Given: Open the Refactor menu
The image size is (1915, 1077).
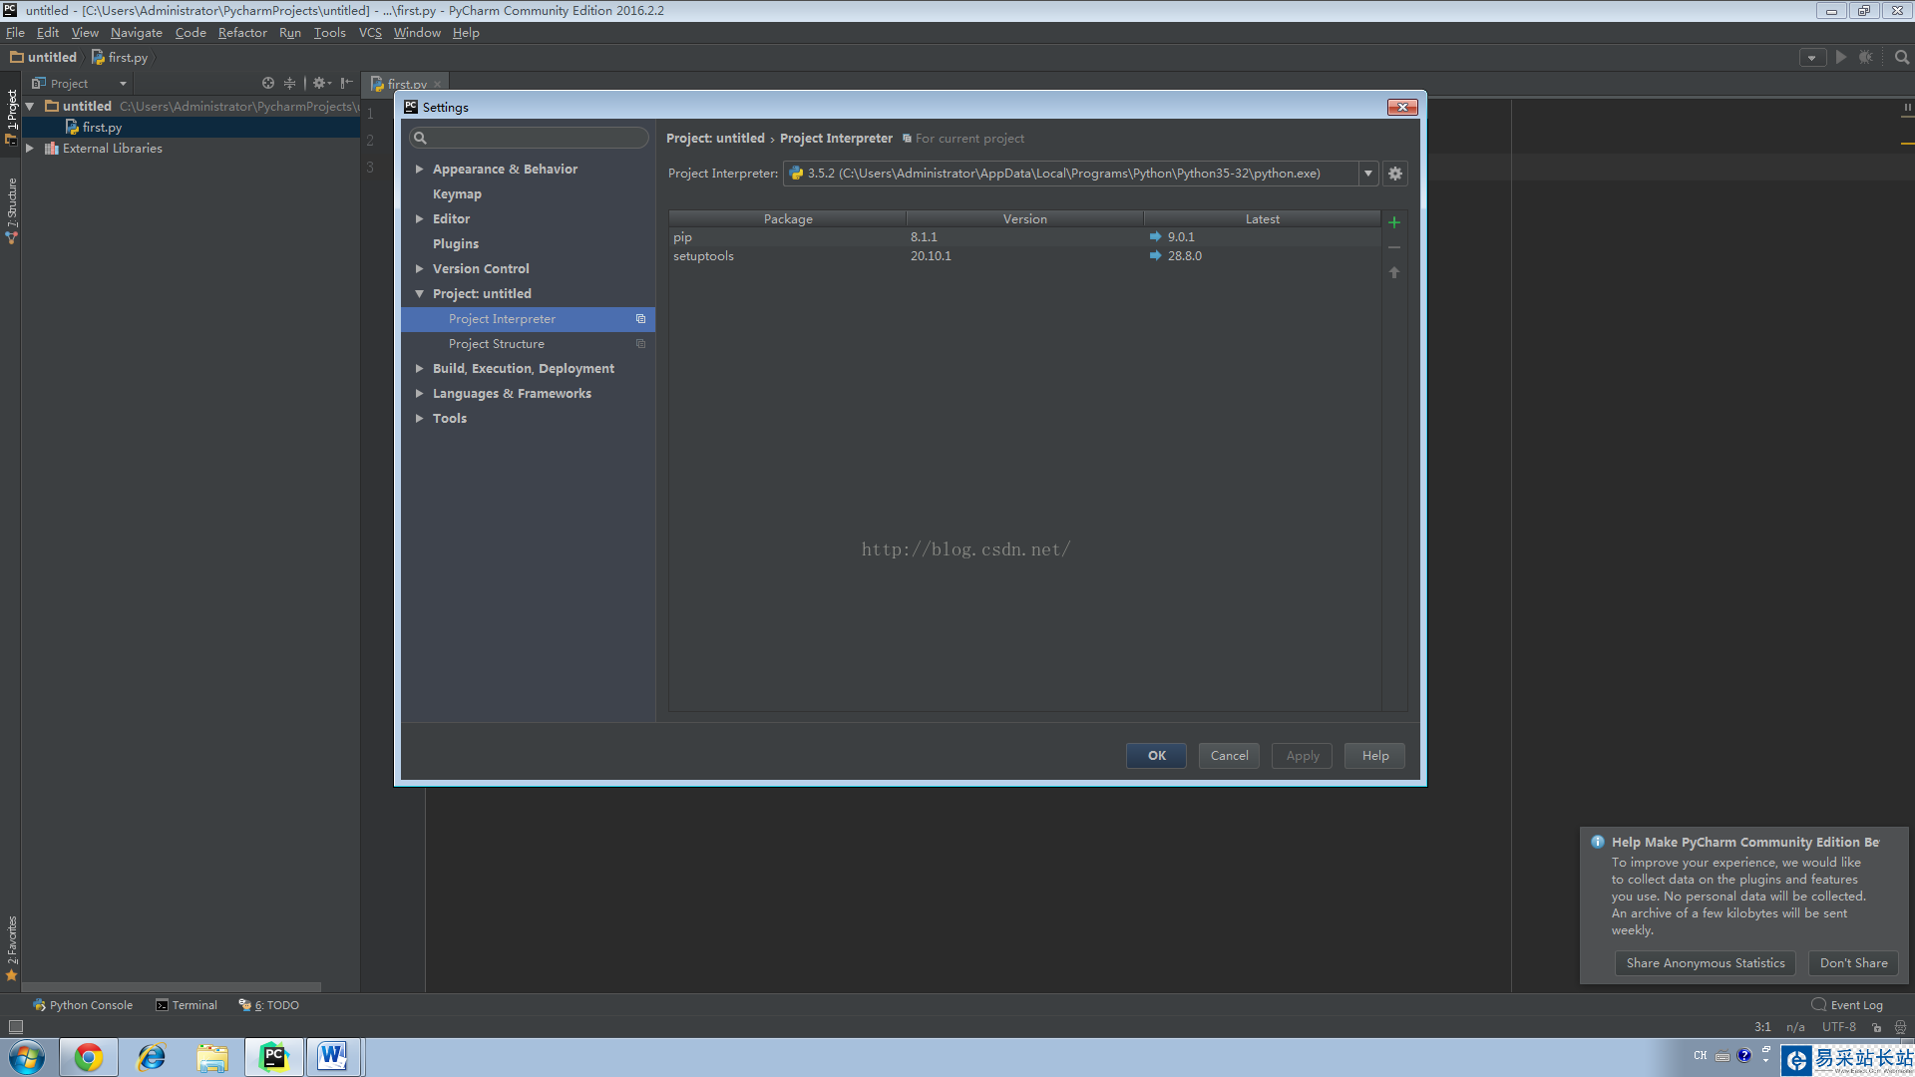Looking at the screenshot, I should 242,33.
